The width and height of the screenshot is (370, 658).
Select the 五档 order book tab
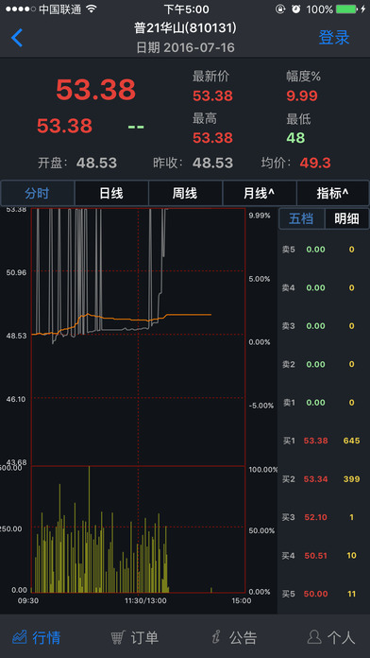301,218
